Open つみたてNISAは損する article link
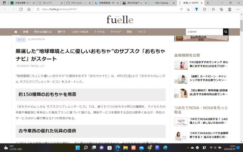 (x=209, y=121)
